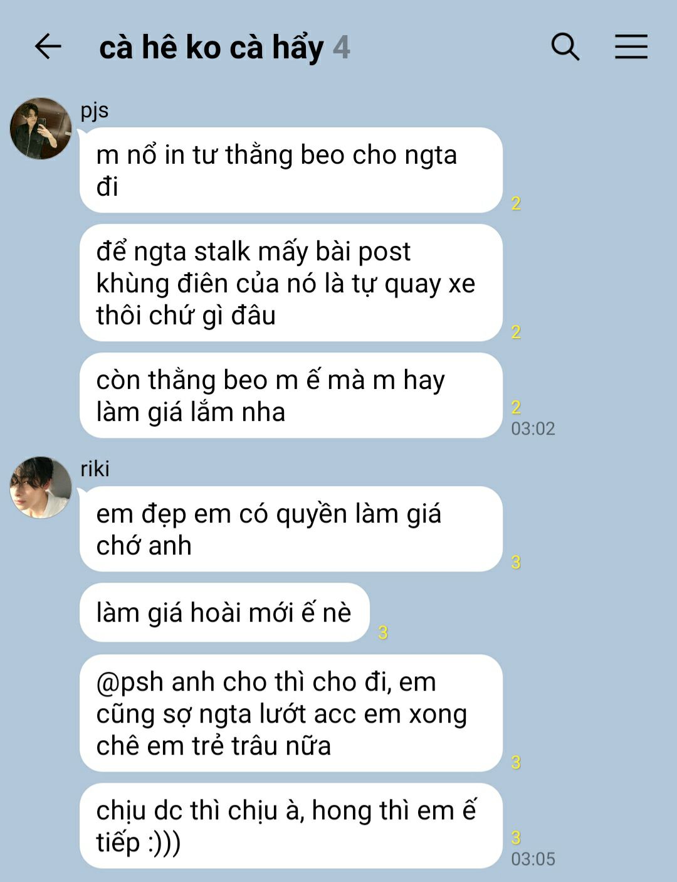Tap the member count 4 in header
677x882 pixels.
coord(341,48)
